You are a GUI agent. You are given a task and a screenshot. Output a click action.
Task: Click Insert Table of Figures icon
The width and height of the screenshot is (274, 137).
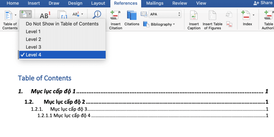[x=212, y=15]
